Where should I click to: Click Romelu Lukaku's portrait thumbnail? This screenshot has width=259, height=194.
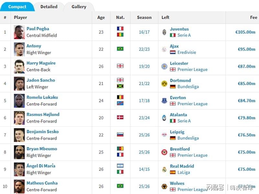(19, 101)
